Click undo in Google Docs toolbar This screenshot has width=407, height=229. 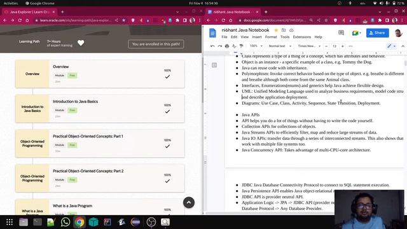[212, 46]
